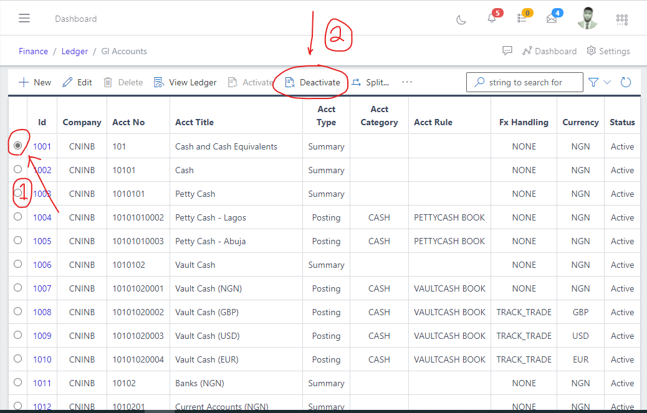Toggle dark mode with the moon icon
647x413 pixels.
pos(461,19)
